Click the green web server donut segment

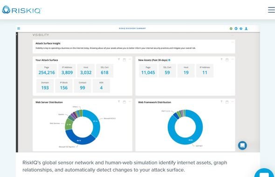pyautogui.click(x=69, y=124)
